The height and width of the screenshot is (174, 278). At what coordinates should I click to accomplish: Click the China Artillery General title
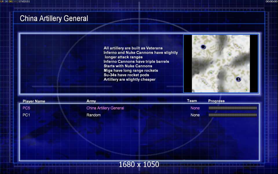54,19
